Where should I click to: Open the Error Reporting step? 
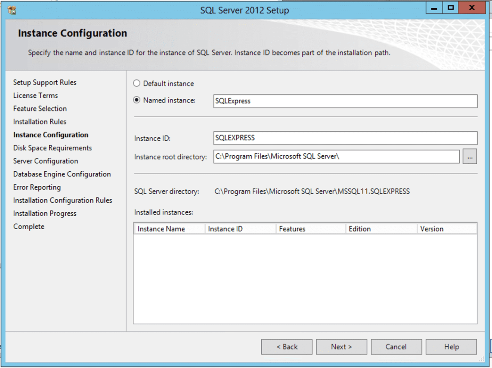[x=37, y=187]
